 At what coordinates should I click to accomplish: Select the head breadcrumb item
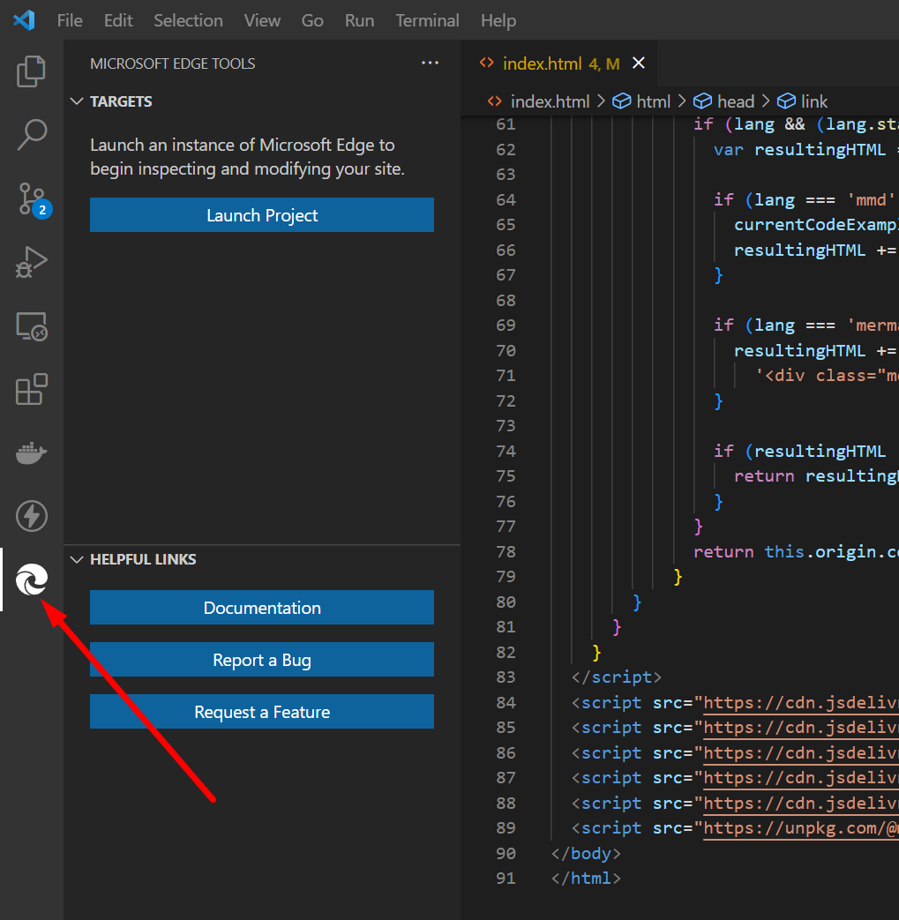tap(735, 101)
